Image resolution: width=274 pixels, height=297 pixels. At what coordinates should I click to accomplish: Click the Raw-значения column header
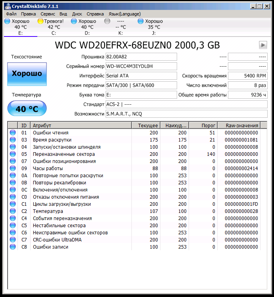point(239,125)
